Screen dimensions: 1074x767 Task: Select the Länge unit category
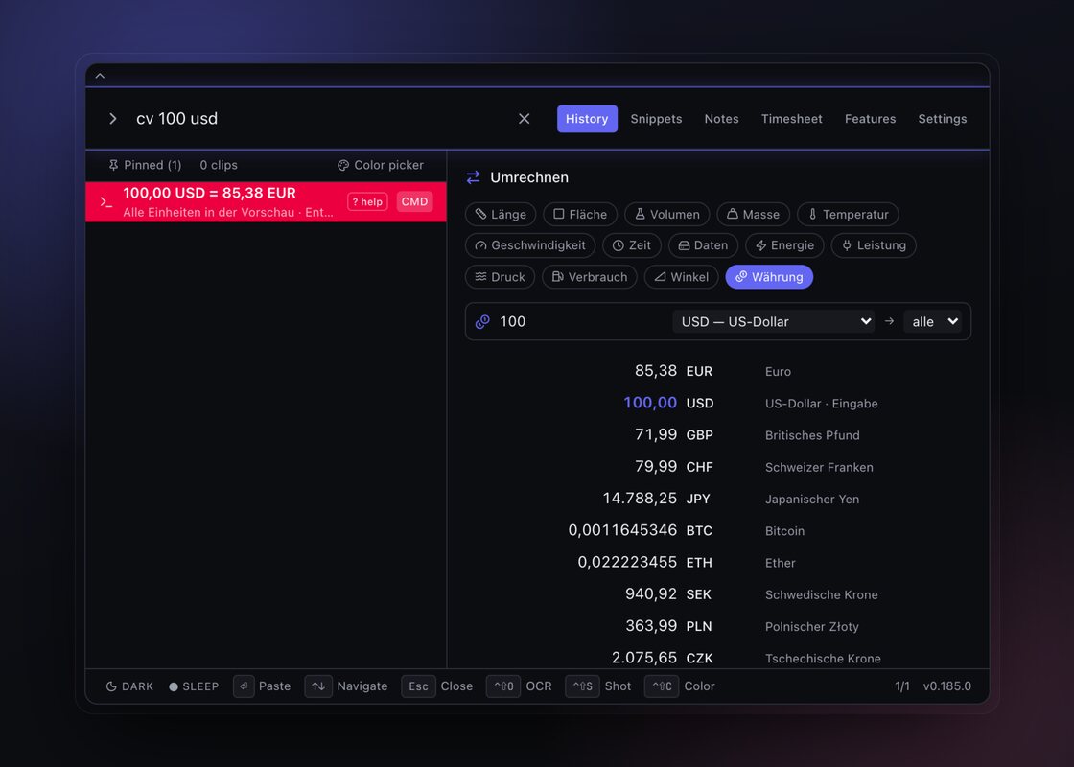[501, 215]
